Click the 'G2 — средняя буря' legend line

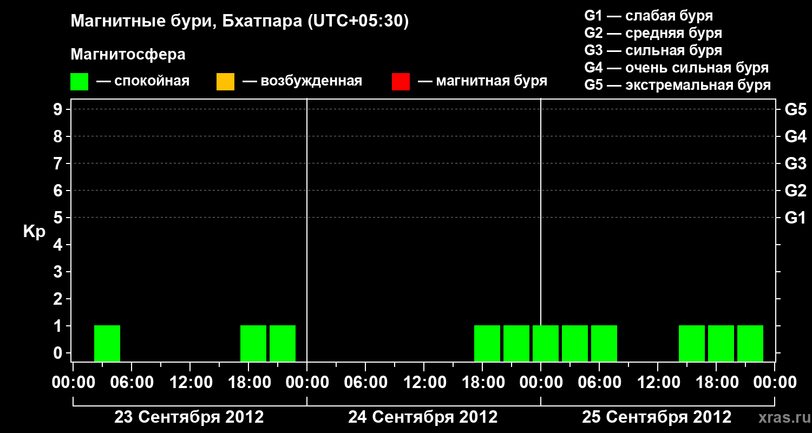point(653,33)
